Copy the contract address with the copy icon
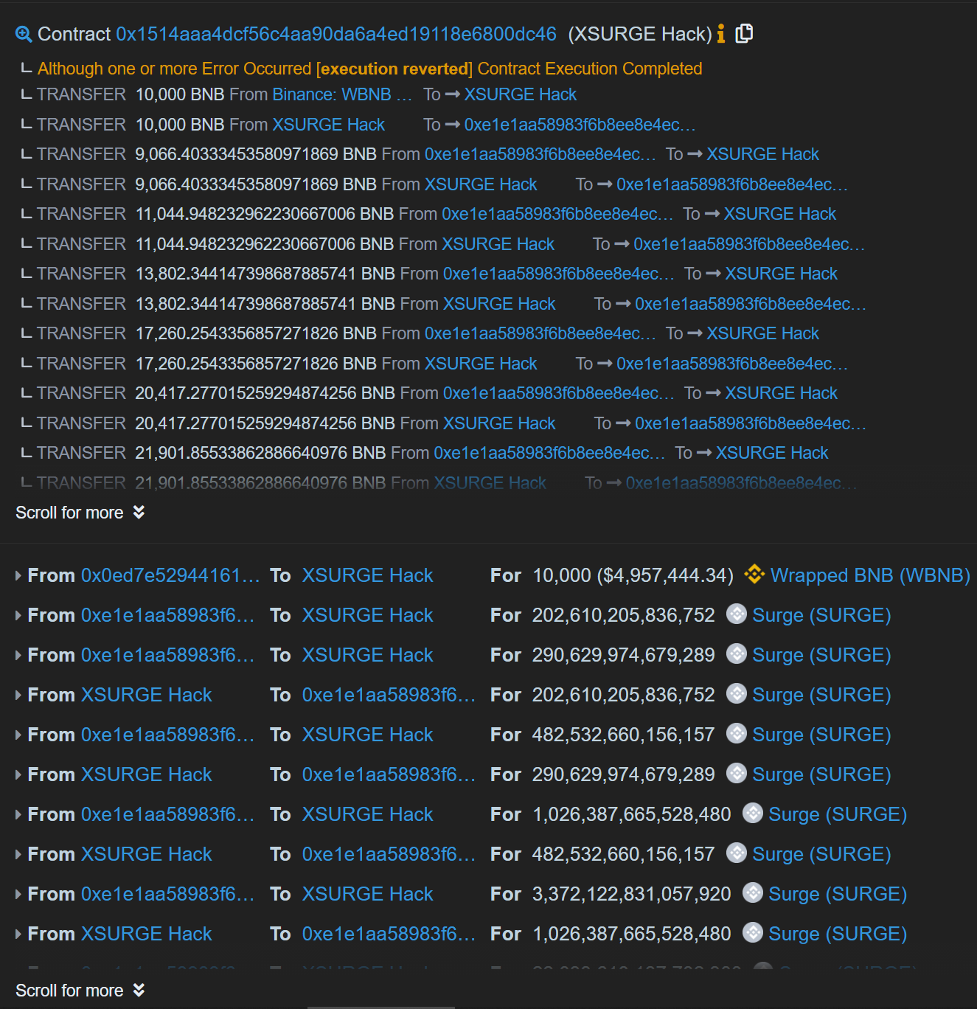 [744, 33]
